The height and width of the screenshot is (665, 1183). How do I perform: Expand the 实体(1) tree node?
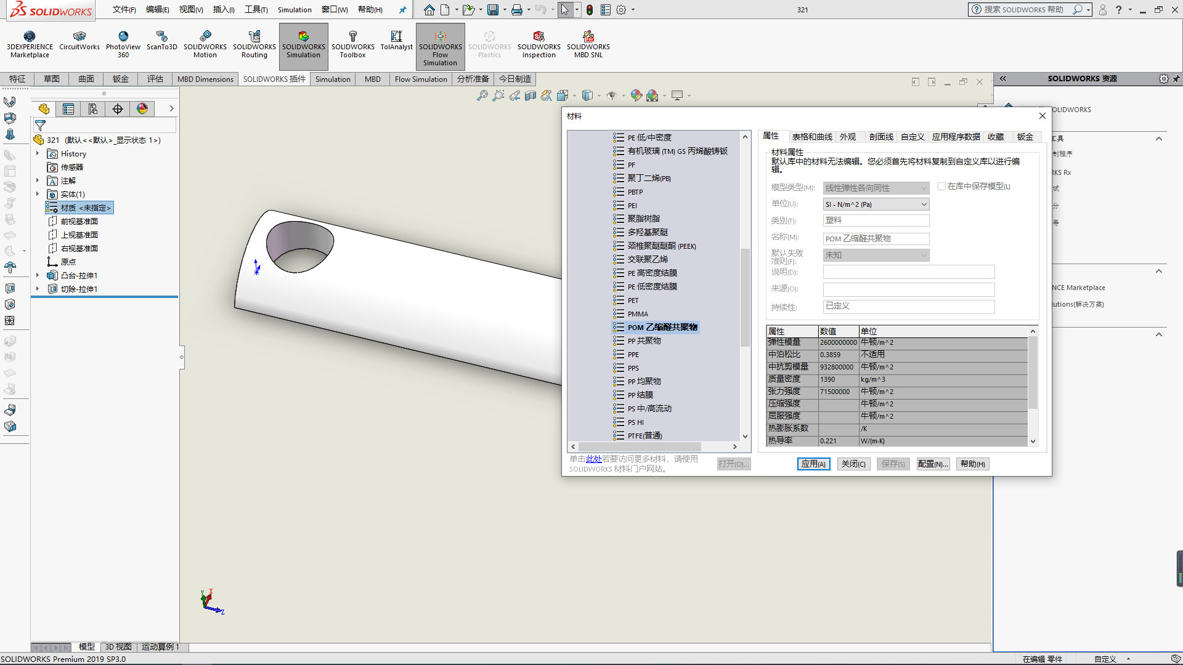click(x=38, y=194)
